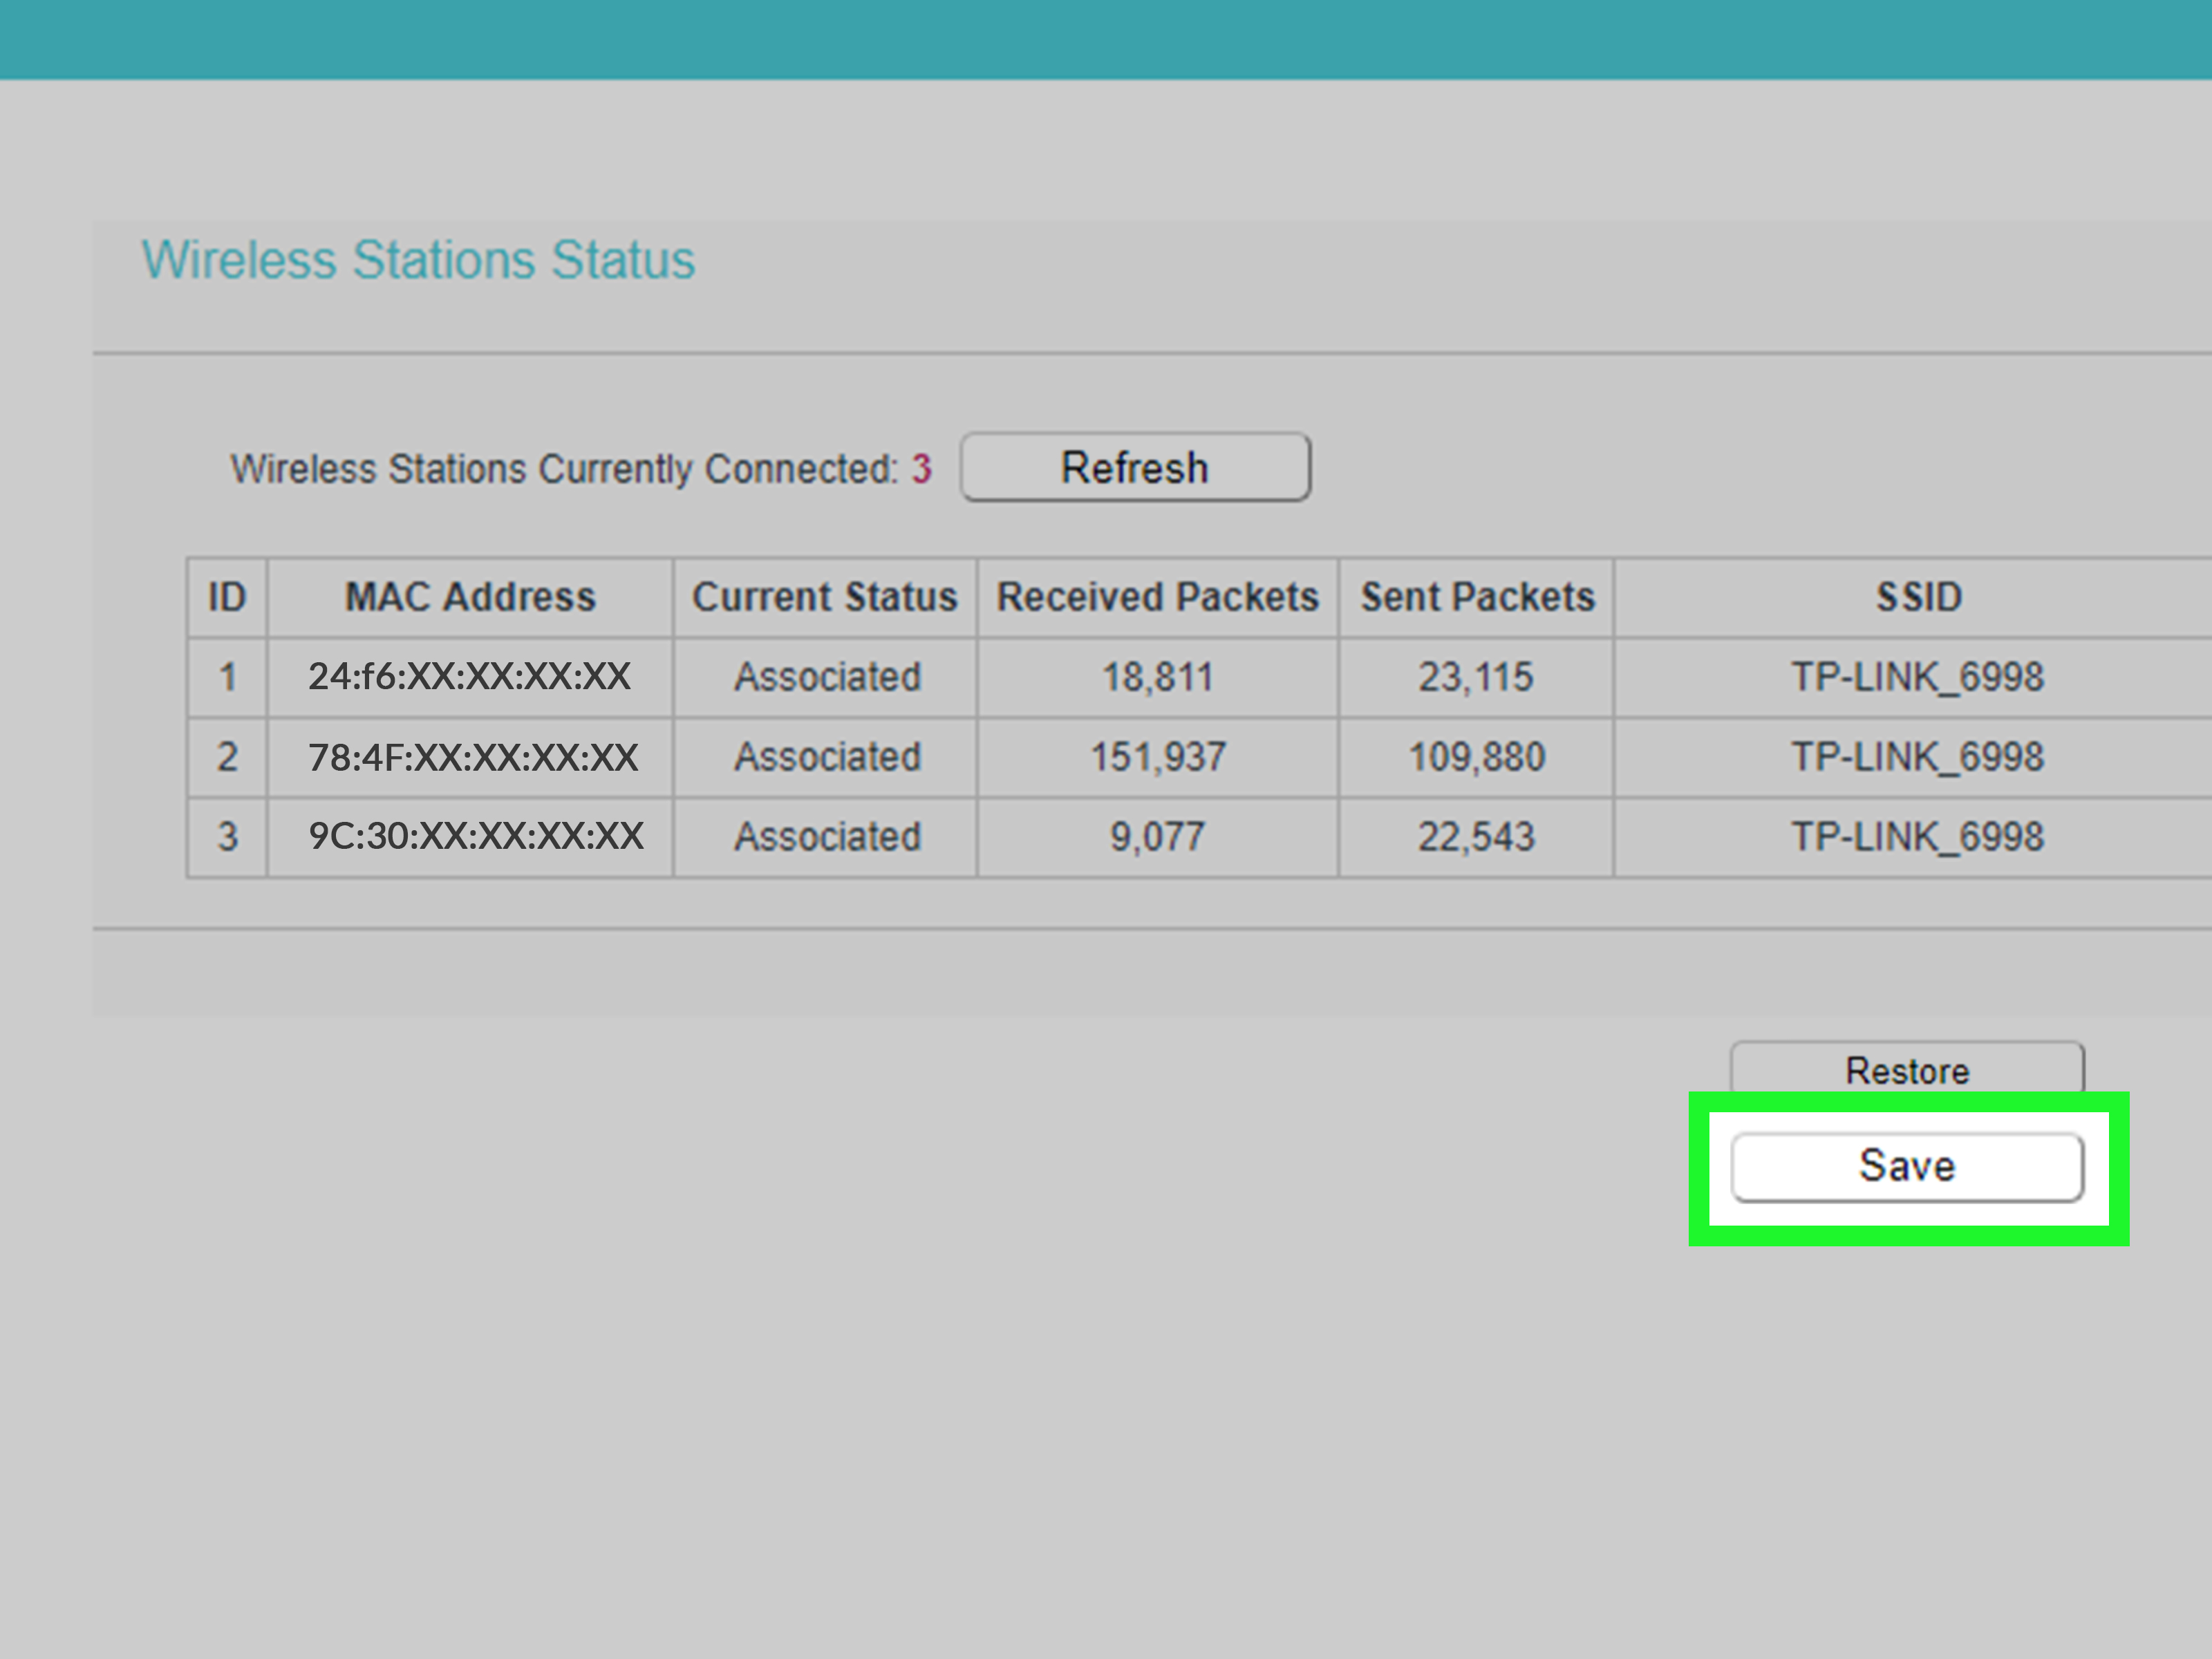Click the MAC Address column header

470,597
